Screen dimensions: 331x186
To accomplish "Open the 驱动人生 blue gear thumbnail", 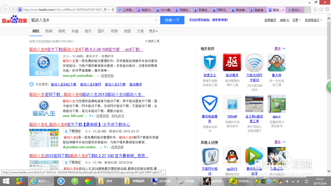I will (44, 65).
